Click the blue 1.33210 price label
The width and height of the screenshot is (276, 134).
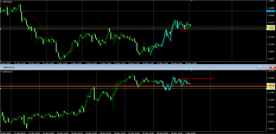[270, 11]
